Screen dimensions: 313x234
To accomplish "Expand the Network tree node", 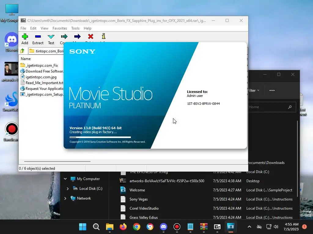I will (x=65, y=198).
